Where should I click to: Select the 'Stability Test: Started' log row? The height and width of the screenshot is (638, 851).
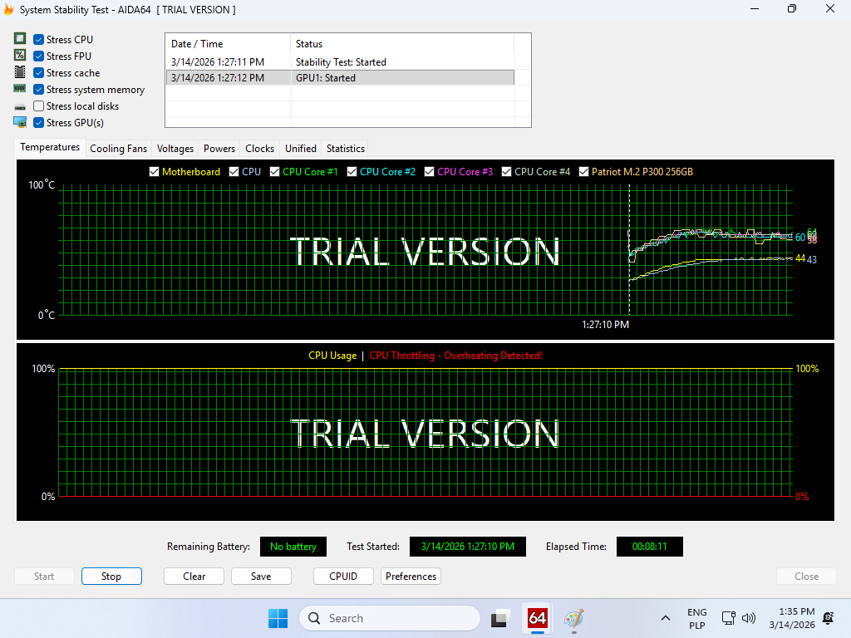[x=340, y=61]
